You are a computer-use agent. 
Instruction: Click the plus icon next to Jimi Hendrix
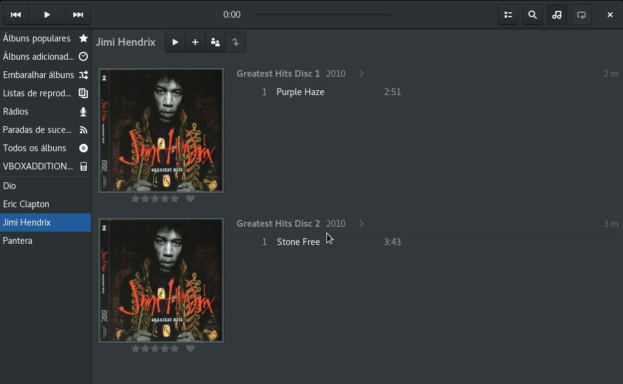point(195,42)
